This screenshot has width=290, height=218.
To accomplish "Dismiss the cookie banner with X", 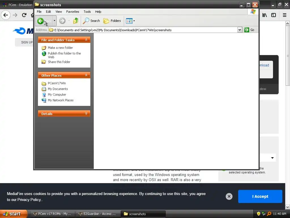I will (x=229, y=196).
